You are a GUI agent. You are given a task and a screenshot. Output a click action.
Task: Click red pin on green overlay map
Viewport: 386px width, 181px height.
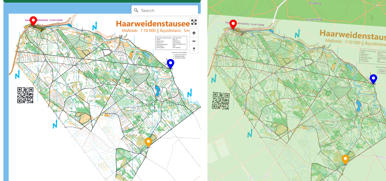tap(233, 24)
